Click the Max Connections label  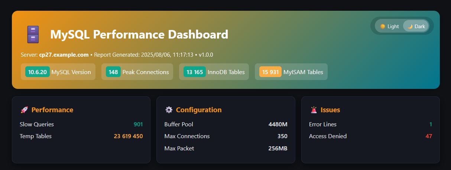coord(187,136)
